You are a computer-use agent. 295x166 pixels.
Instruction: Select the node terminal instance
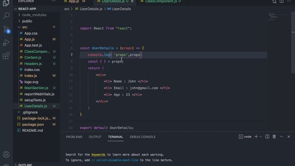point(245,137)
